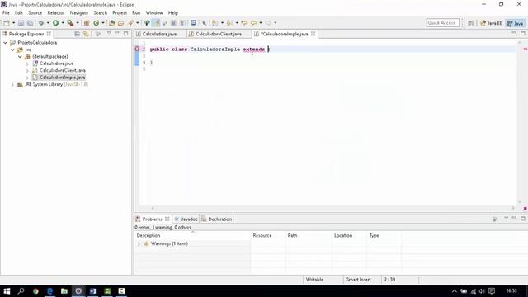
Task: Click the Back navigation arrow icon
Action: click(x=253, y=23)
